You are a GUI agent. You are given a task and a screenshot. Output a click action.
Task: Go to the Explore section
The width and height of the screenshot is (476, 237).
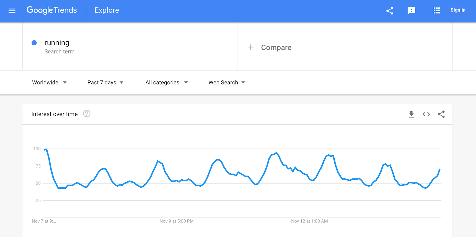coord(107,10)
